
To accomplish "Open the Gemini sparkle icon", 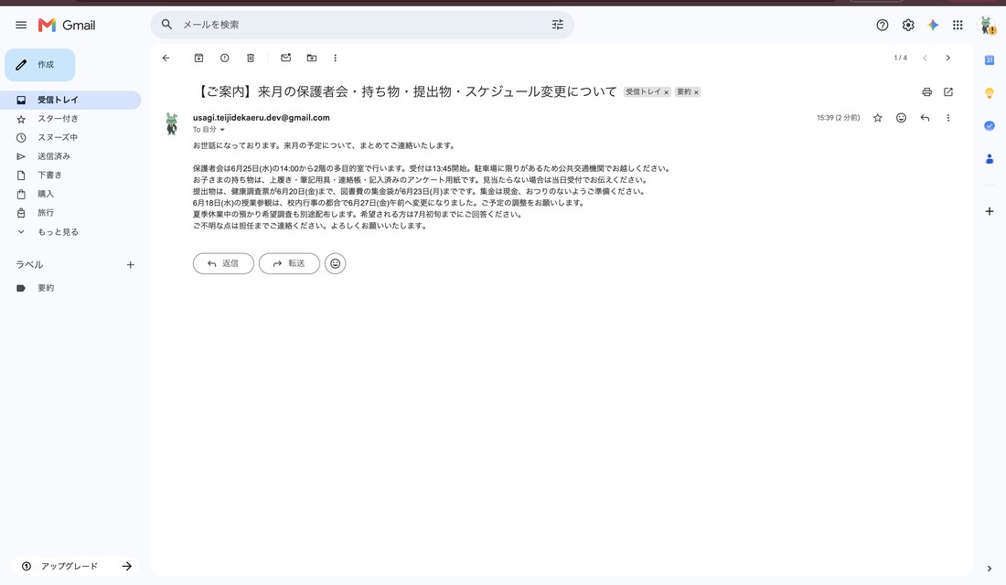I will (933, 25).
